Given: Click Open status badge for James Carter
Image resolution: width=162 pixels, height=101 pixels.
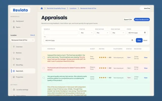Looking at the screenshot, I should (129, 78).
